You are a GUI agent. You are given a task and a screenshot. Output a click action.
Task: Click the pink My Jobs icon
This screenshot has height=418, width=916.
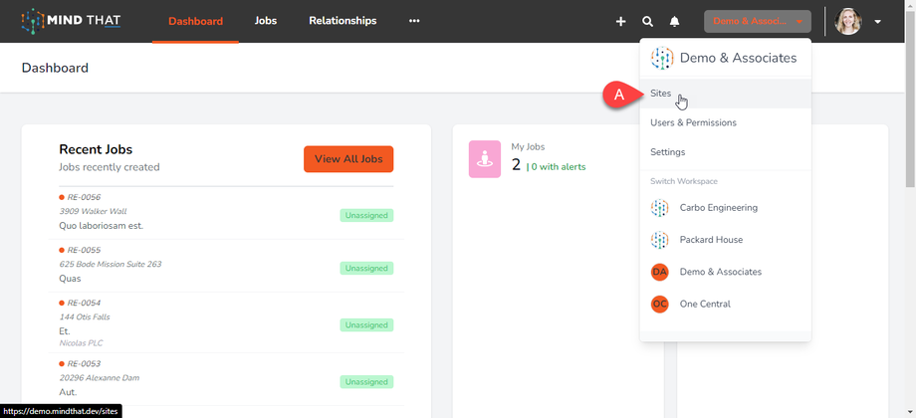tap(485, 158)
